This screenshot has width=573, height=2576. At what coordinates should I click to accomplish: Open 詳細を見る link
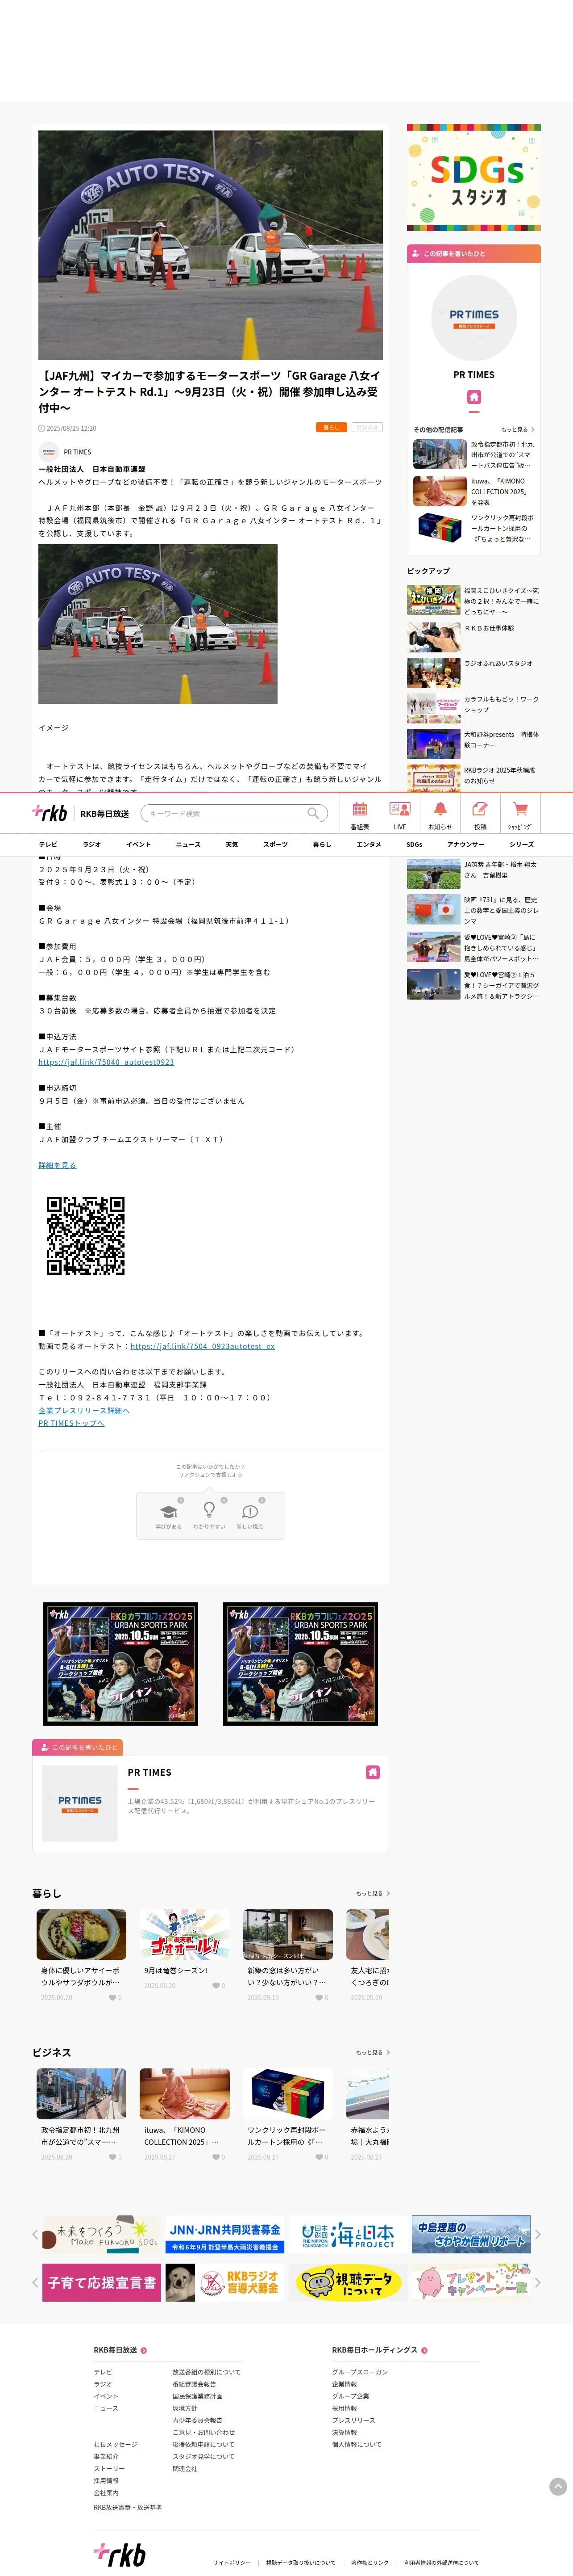point(57,1165)
